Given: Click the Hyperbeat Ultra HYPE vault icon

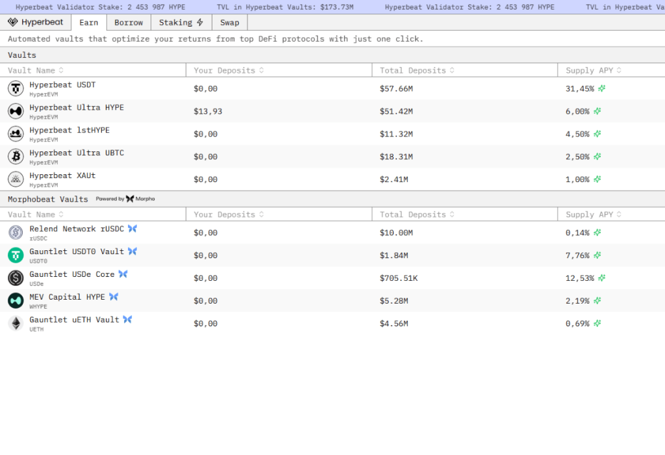Looking at the screenshot, I should [x=16, y=111].
